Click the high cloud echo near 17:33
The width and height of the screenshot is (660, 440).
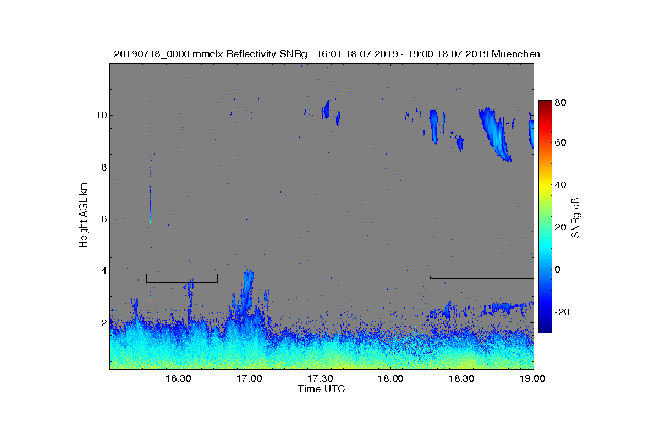326,110
